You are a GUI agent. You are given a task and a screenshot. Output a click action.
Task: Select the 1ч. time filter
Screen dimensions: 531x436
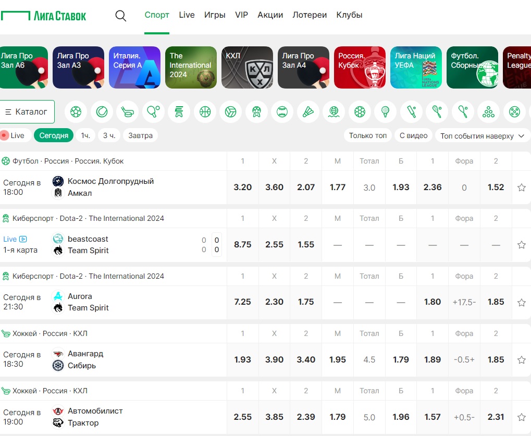coord(85,135)
